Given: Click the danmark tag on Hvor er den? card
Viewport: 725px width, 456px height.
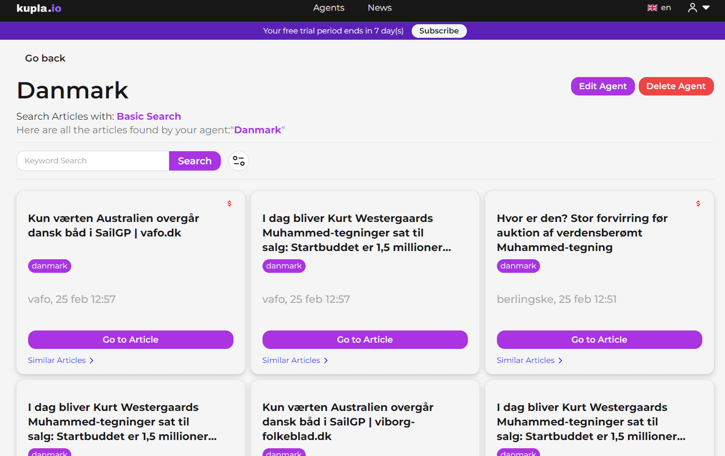Looking at the screenshot, I should [518, 266].
